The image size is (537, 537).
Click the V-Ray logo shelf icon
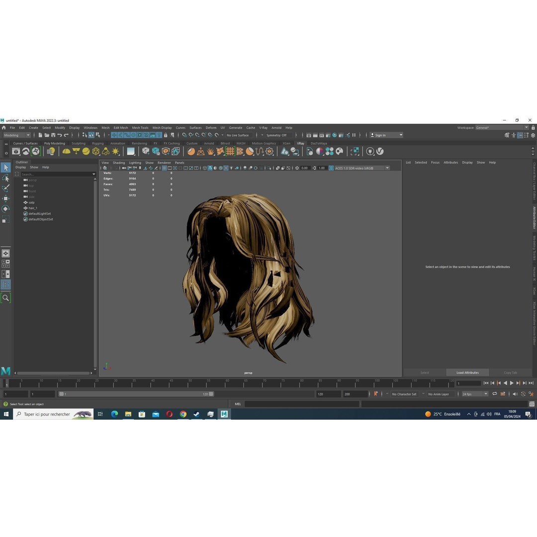380,151
